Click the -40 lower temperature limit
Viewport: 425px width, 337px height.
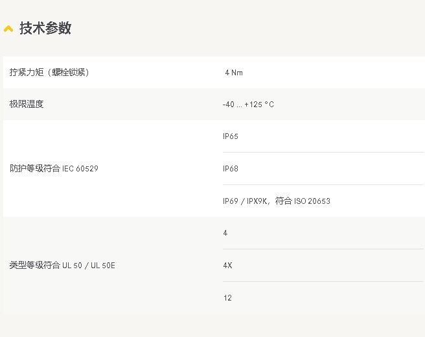(228, 105)
